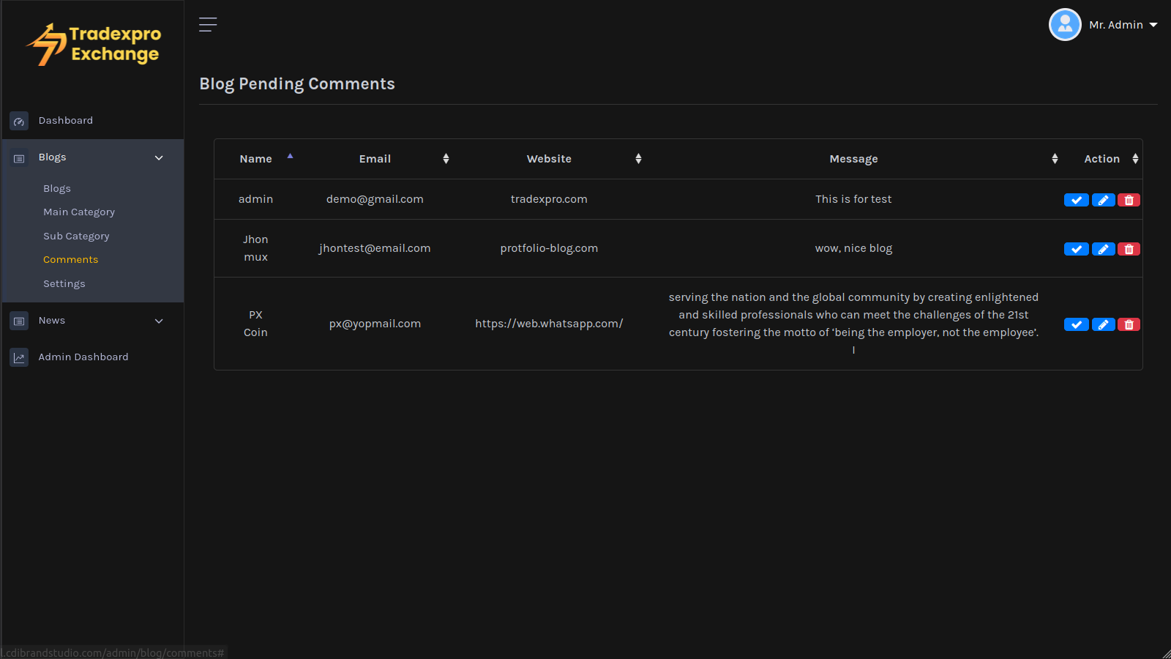Screen dimensions: 1171x659
Task: Sort table by Email column
Action: (375, 159)
